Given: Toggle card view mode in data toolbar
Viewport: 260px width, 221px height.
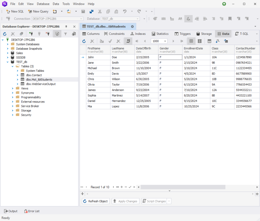Looking at the screenshot, I should [200, 41].
